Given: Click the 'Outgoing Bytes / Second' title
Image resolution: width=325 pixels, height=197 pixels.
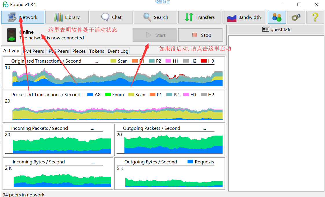Looking at the screenshot, I should pyautogui.click(x=151, y=162).
